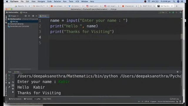Click the green 'Kabir' input text in console
This screenshot has height=106, width=188.
click(64, 82)
